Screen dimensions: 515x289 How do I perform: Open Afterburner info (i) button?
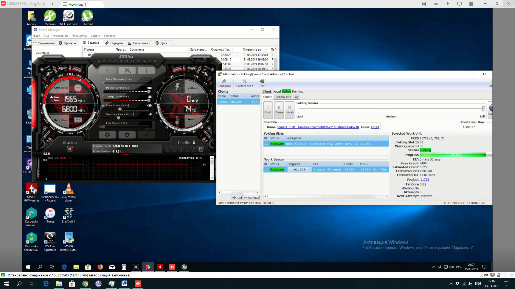146,71
